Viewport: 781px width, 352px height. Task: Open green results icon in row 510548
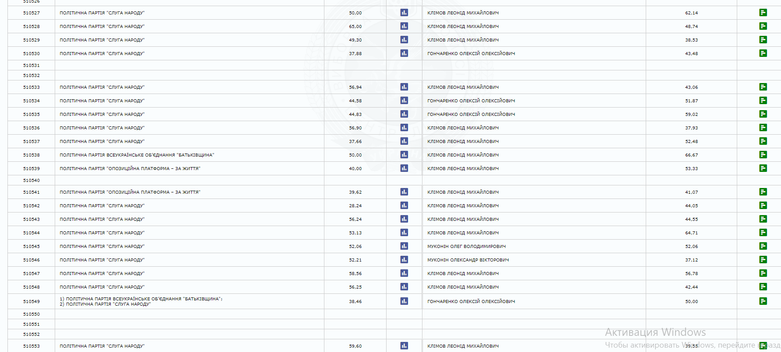click(763, 287)
